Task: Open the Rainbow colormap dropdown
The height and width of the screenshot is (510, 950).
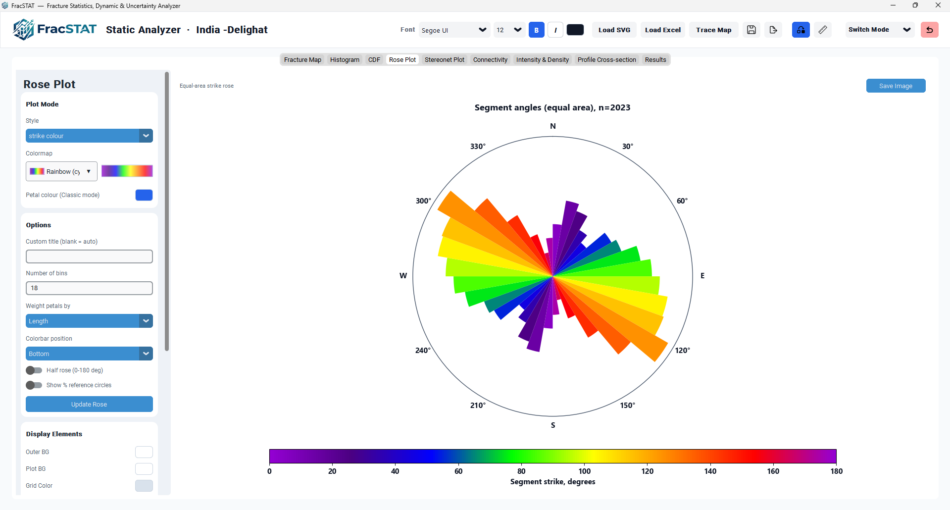Action: [x=61, y=171]
